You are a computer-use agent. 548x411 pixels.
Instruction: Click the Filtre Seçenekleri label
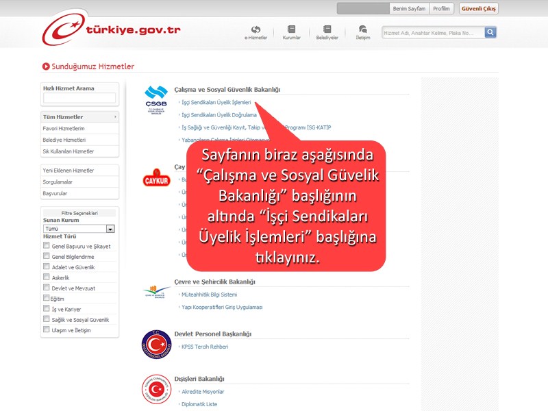point(79,213)
